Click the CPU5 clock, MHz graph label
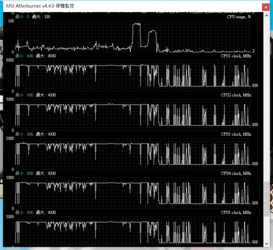The image size is (273, 250). (236, 212)
